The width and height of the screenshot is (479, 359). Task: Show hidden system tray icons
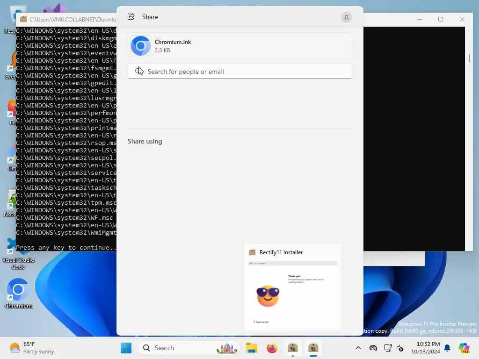(x=358, y=348)
